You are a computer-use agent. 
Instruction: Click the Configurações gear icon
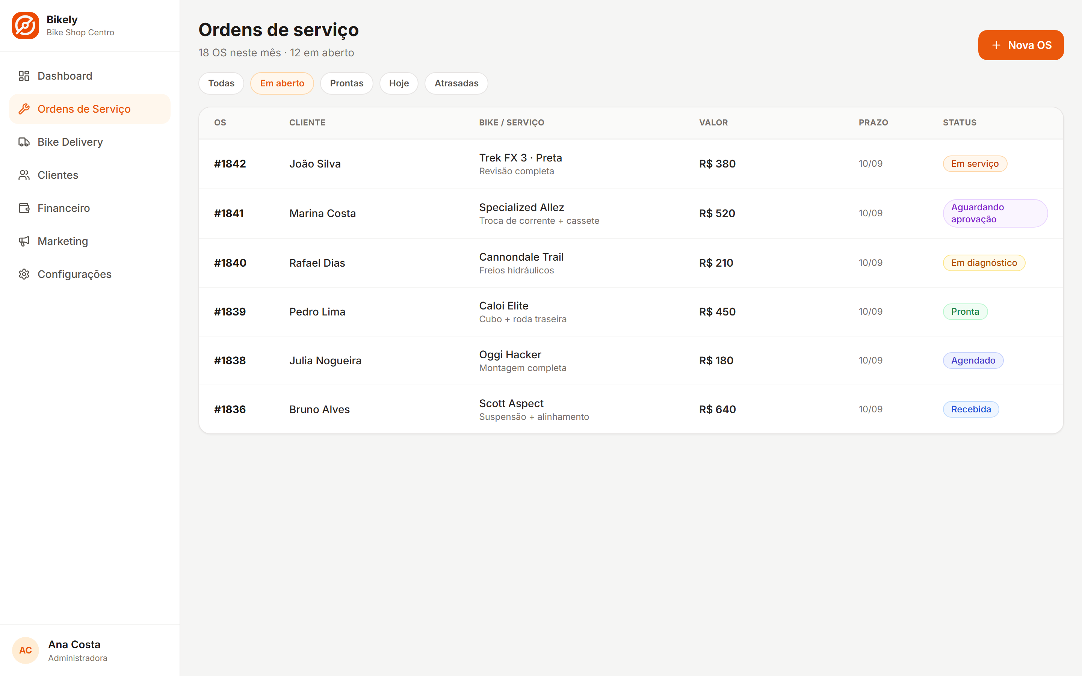pos(24,274)
